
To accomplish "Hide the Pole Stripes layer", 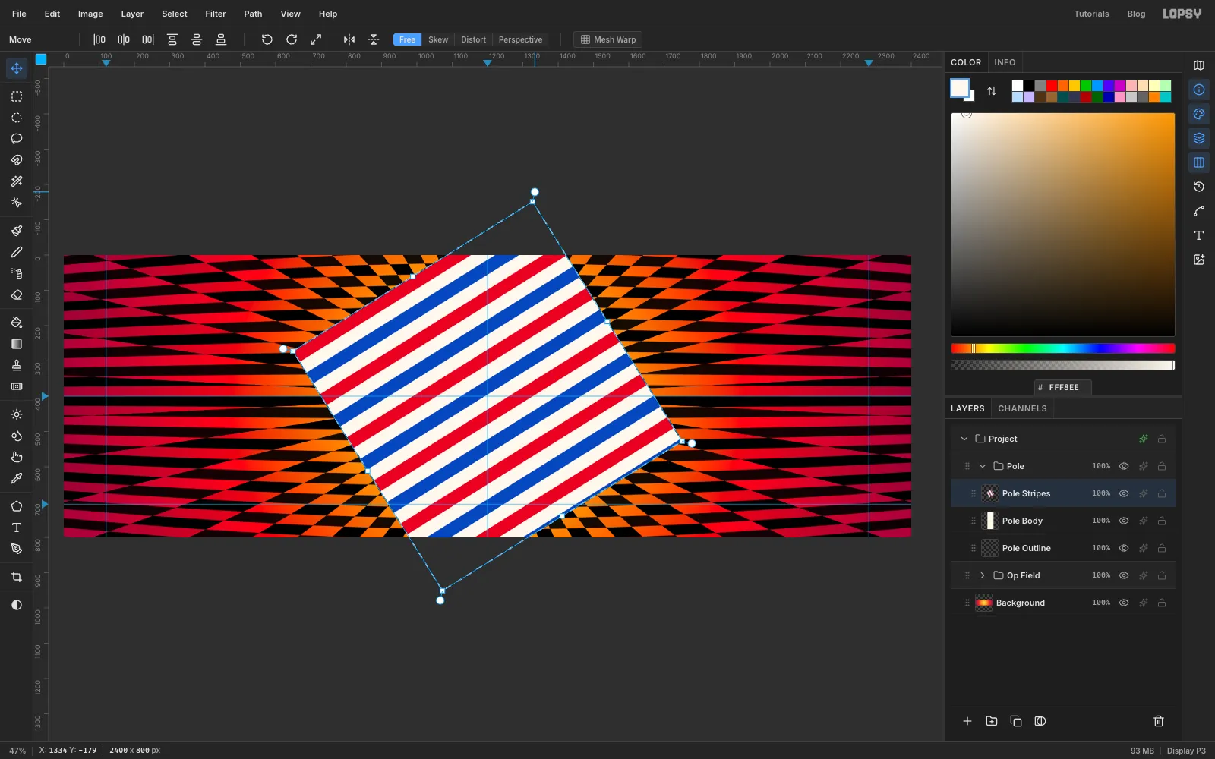I will (1124, 493).
